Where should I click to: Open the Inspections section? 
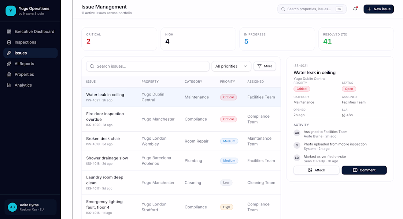(x=30, y=42)
